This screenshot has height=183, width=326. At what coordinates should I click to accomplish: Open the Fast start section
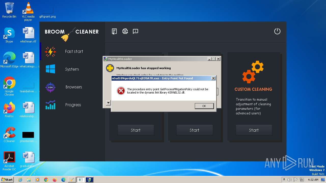tap(74, 51)
